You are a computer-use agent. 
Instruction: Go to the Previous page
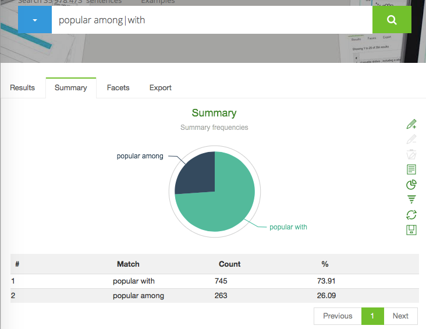click(338, 316)
